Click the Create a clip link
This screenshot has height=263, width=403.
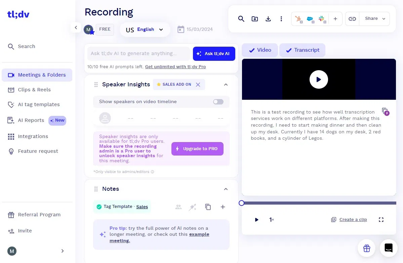(x=353, y=220)
